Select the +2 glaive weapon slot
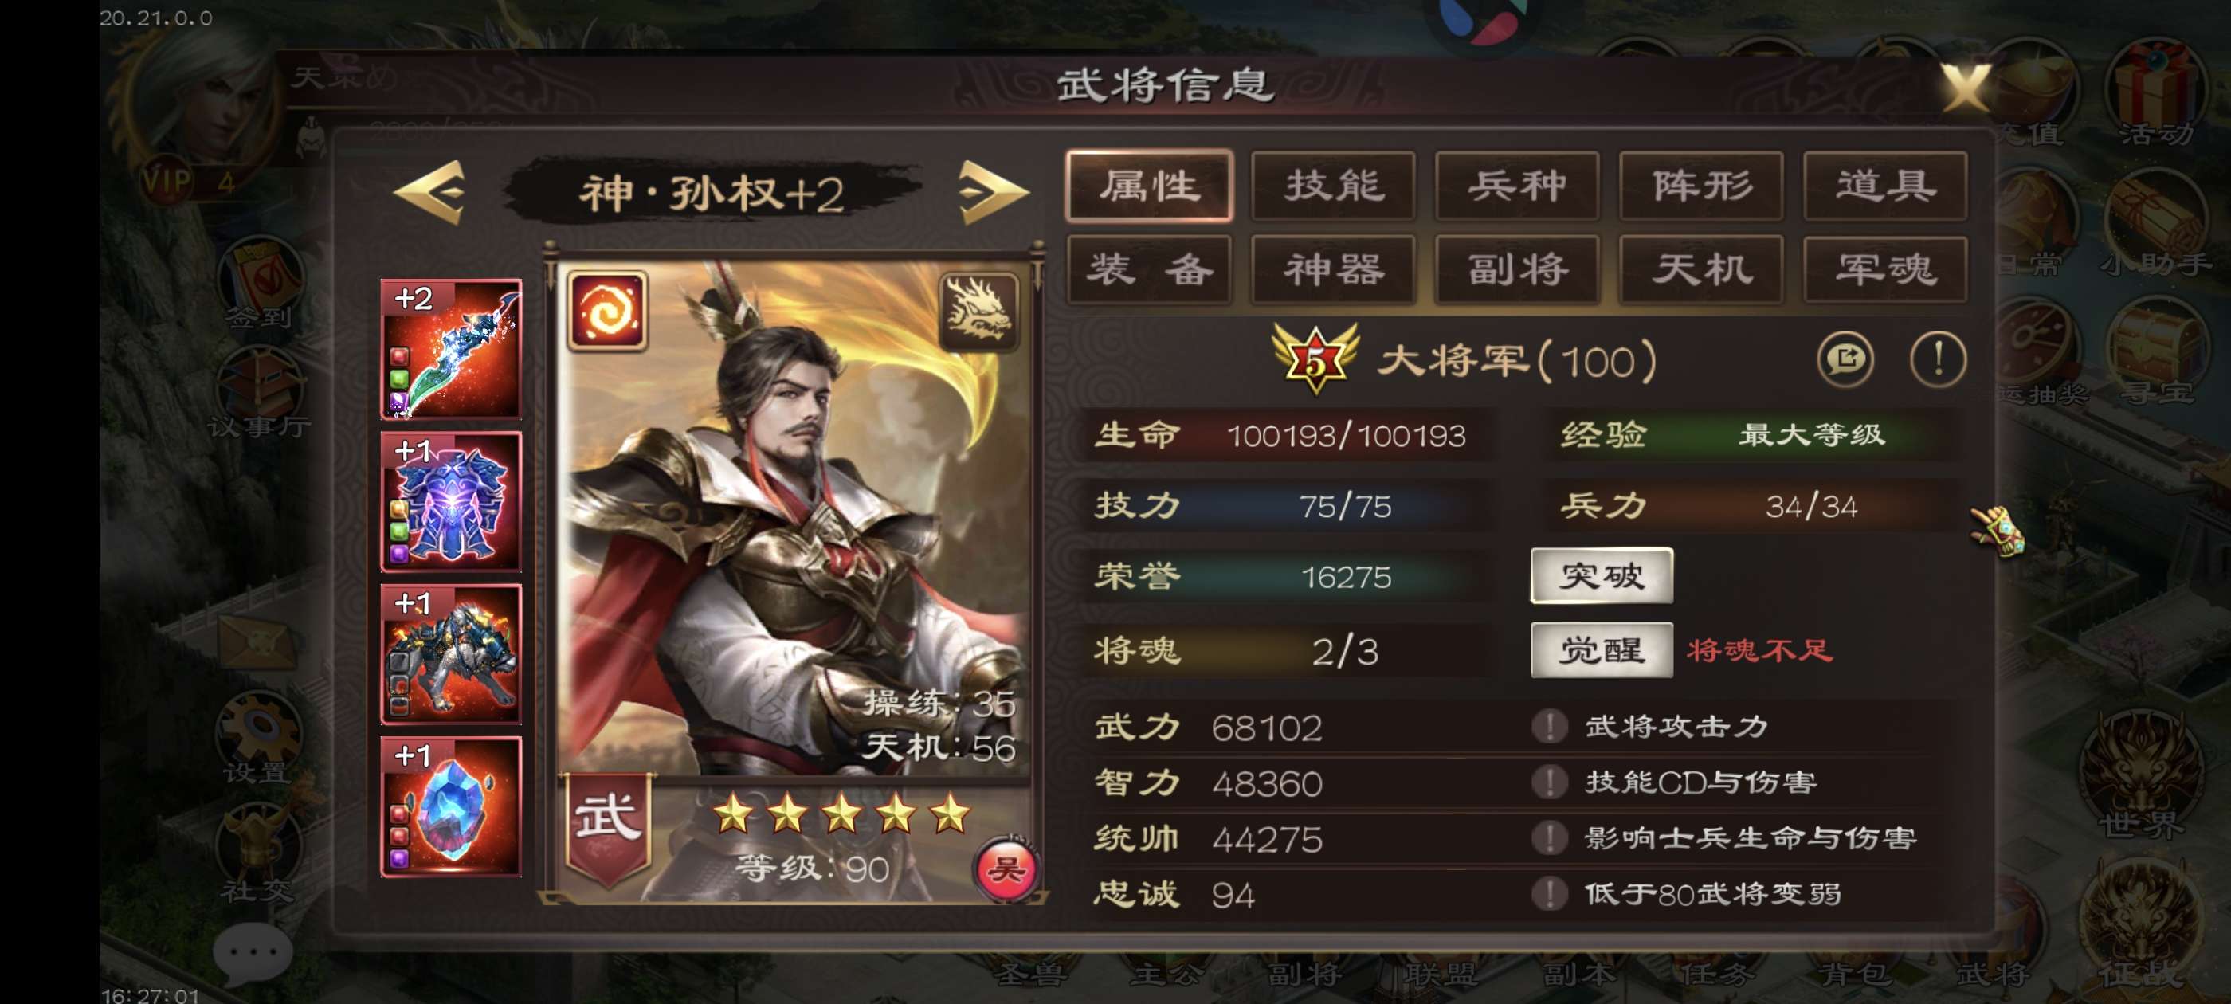2231x1004 pixels. 451,349
